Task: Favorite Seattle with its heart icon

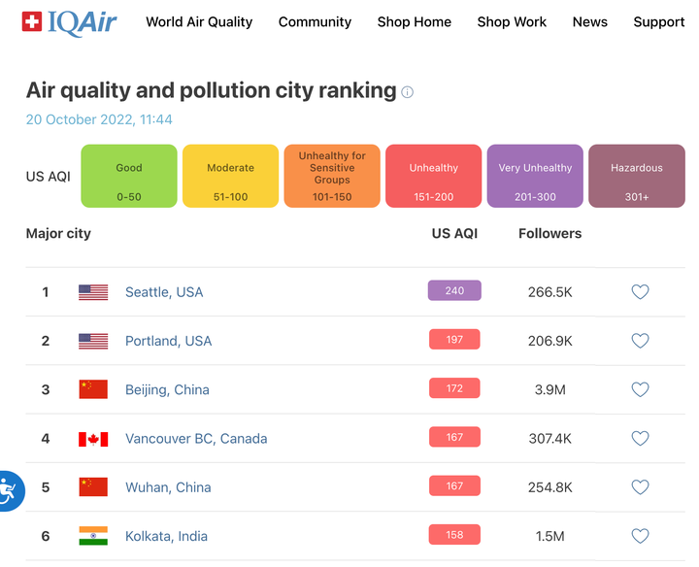Action: 640,292
